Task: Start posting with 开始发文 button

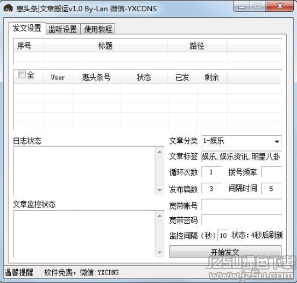Action: pyautogui.click(x=225, y=252)
